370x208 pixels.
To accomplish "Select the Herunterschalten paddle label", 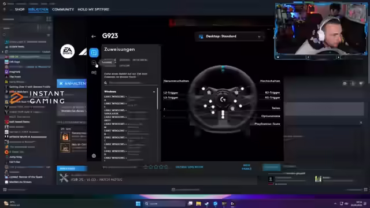I will pyautogui.click(x=176, y=81).
